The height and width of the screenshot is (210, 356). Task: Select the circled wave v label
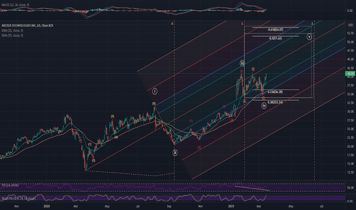click(309, 37)
